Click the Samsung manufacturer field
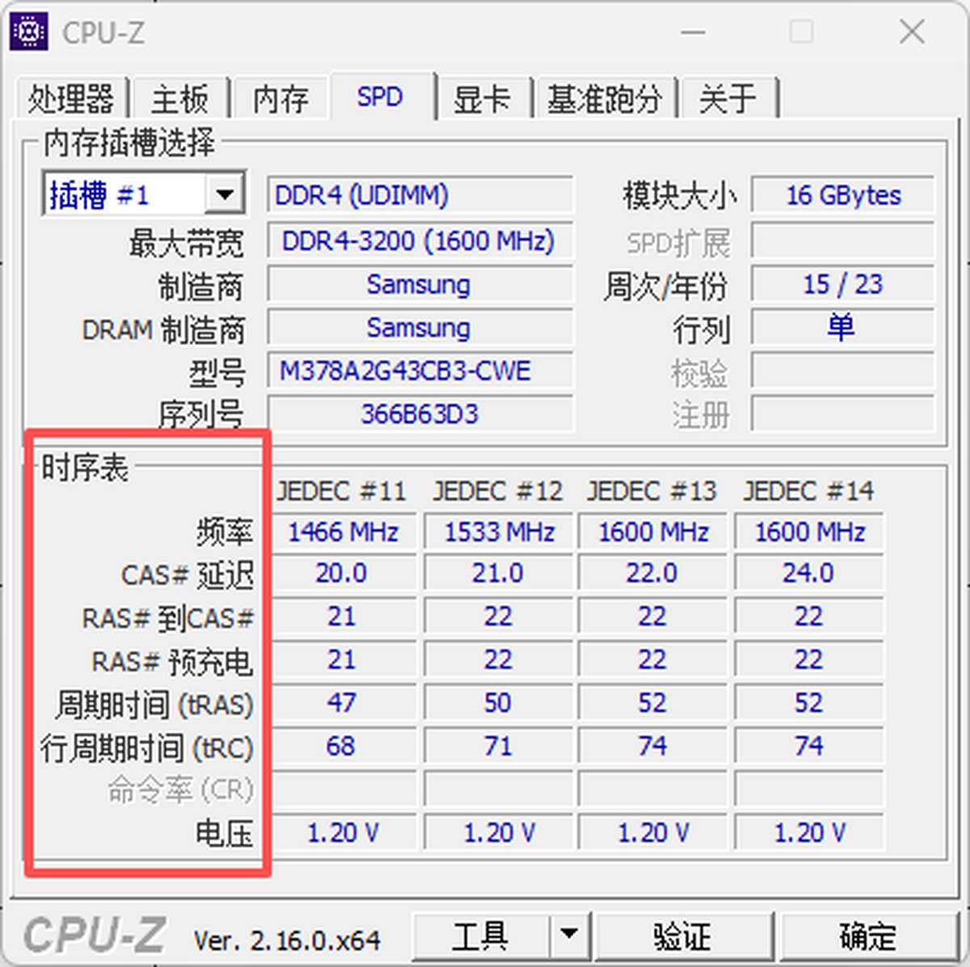Screen dimensions: 970x967 [420, 284]
